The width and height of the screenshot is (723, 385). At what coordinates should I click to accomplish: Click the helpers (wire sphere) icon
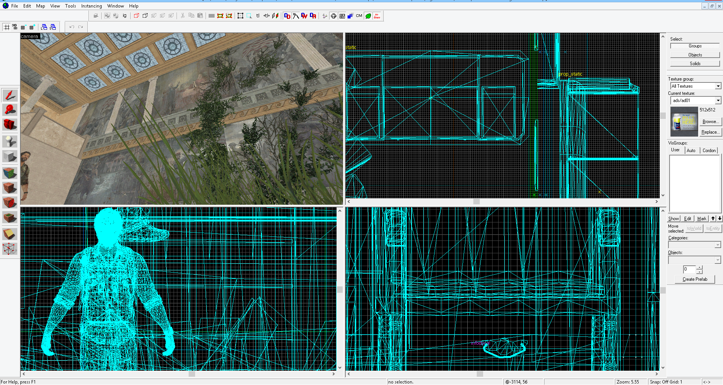click(x=334, y=16)
